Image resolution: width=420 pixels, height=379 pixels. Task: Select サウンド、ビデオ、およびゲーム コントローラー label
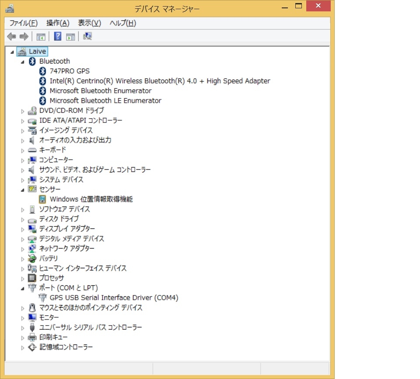(x=95, y=170)
